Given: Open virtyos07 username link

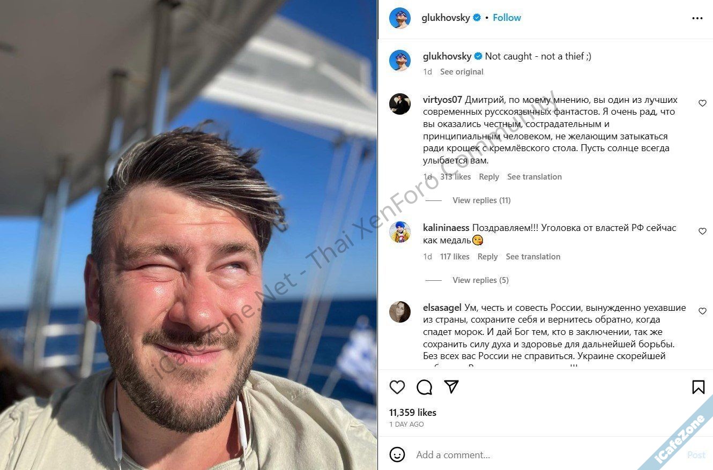Looking at the screenshot, I should [442, 100].
